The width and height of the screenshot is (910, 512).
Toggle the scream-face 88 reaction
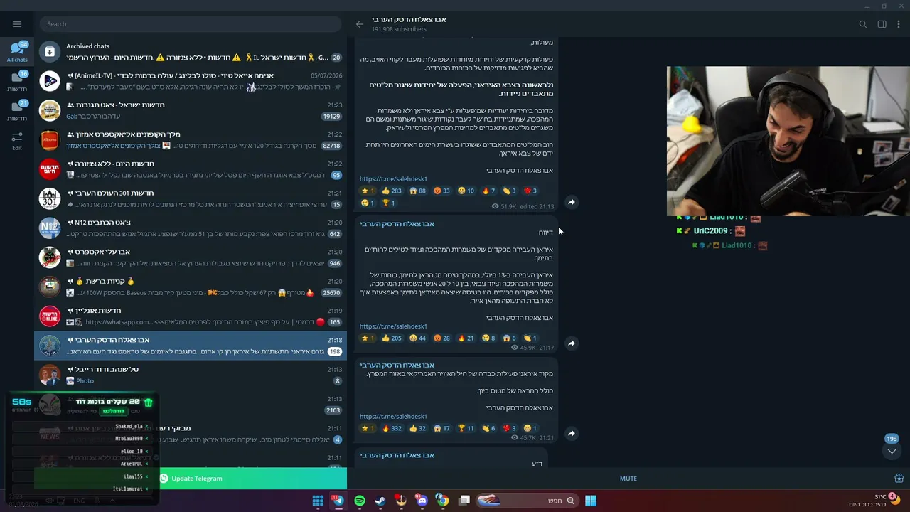point(417,191)
